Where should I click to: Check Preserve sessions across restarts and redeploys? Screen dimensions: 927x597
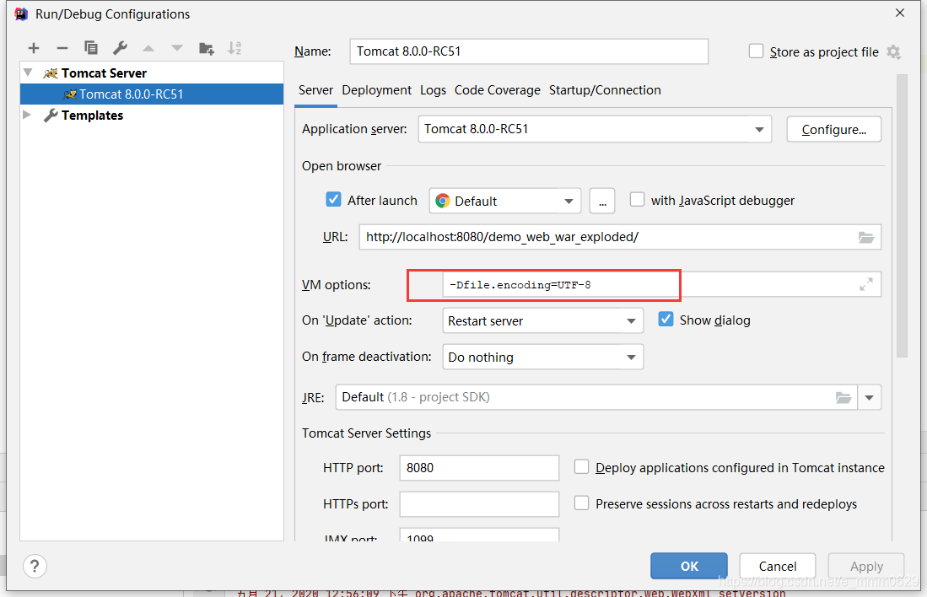[582, 503]
